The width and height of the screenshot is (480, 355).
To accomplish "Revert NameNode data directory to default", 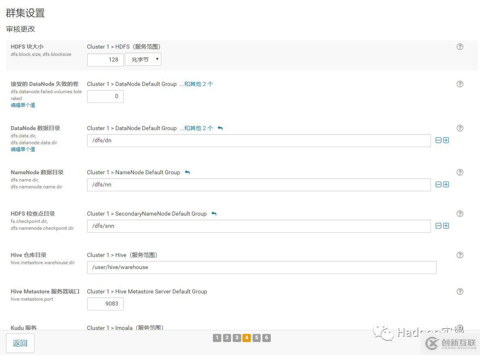I will click(187, 173).
